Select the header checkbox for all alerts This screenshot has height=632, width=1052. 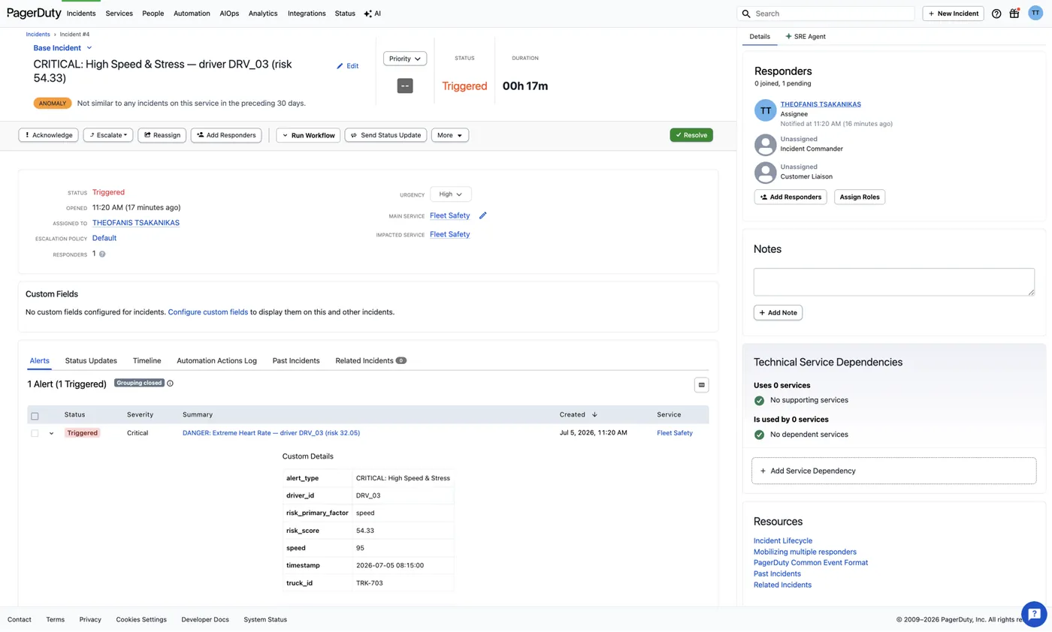coord(35,416)
